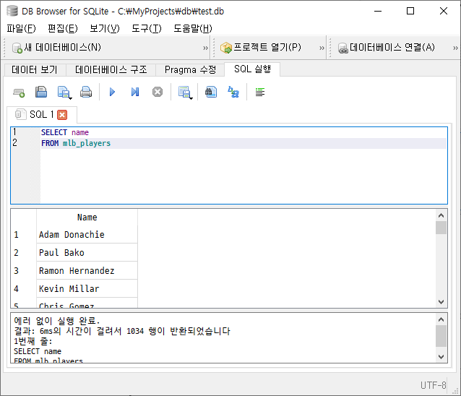Print the SQL editor contents
This screenshot has height=396, width=461.
[x=86, y=92]
